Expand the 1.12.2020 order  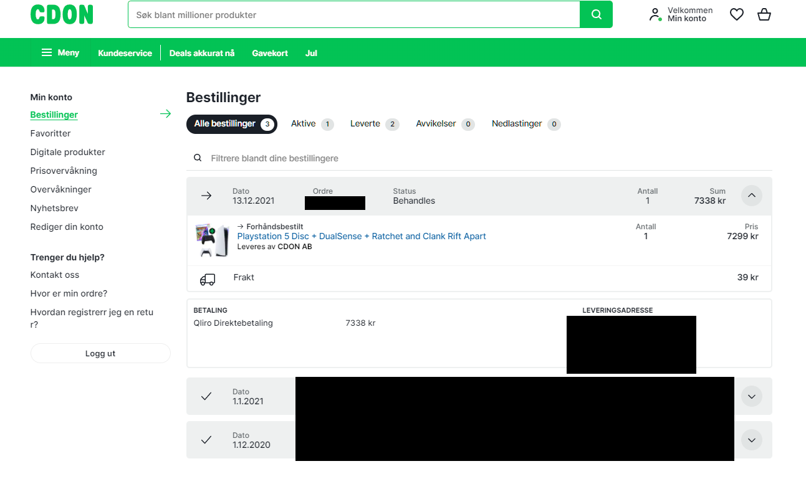click(751, 440)
